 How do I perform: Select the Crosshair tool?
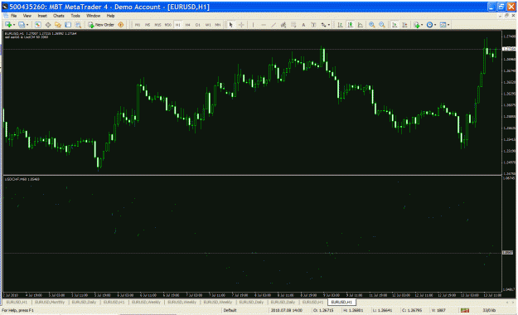click(241, 25)
